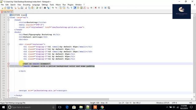Toggle synchronize vertical scrolling
This screenshot has height=110, width=196.
(60, 8)
